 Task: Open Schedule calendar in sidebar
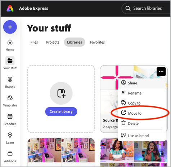pyautogui.click(x=10, y=120)
